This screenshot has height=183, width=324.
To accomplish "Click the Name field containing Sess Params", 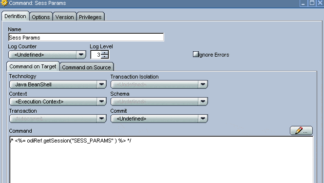I will pyautogui.click(x=86, y=38).
